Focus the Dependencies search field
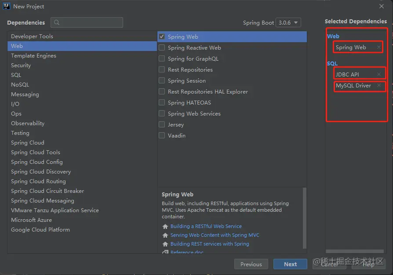393x275 pixels. coord(87,22)
